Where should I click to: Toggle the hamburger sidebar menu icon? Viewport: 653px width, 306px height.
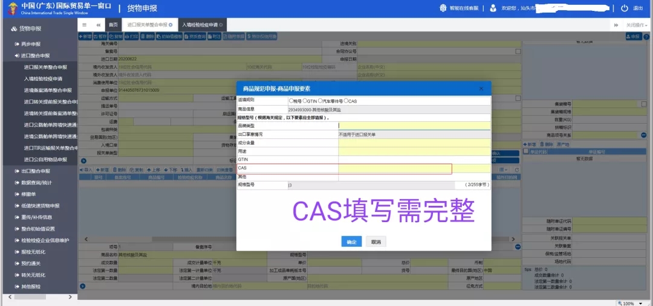point(85,25)
